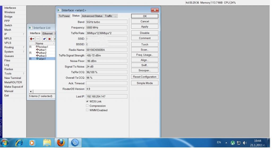272x153 pixels.
Task: Click the Interface List horizontal scrollbar arrow
Action: 31,92
